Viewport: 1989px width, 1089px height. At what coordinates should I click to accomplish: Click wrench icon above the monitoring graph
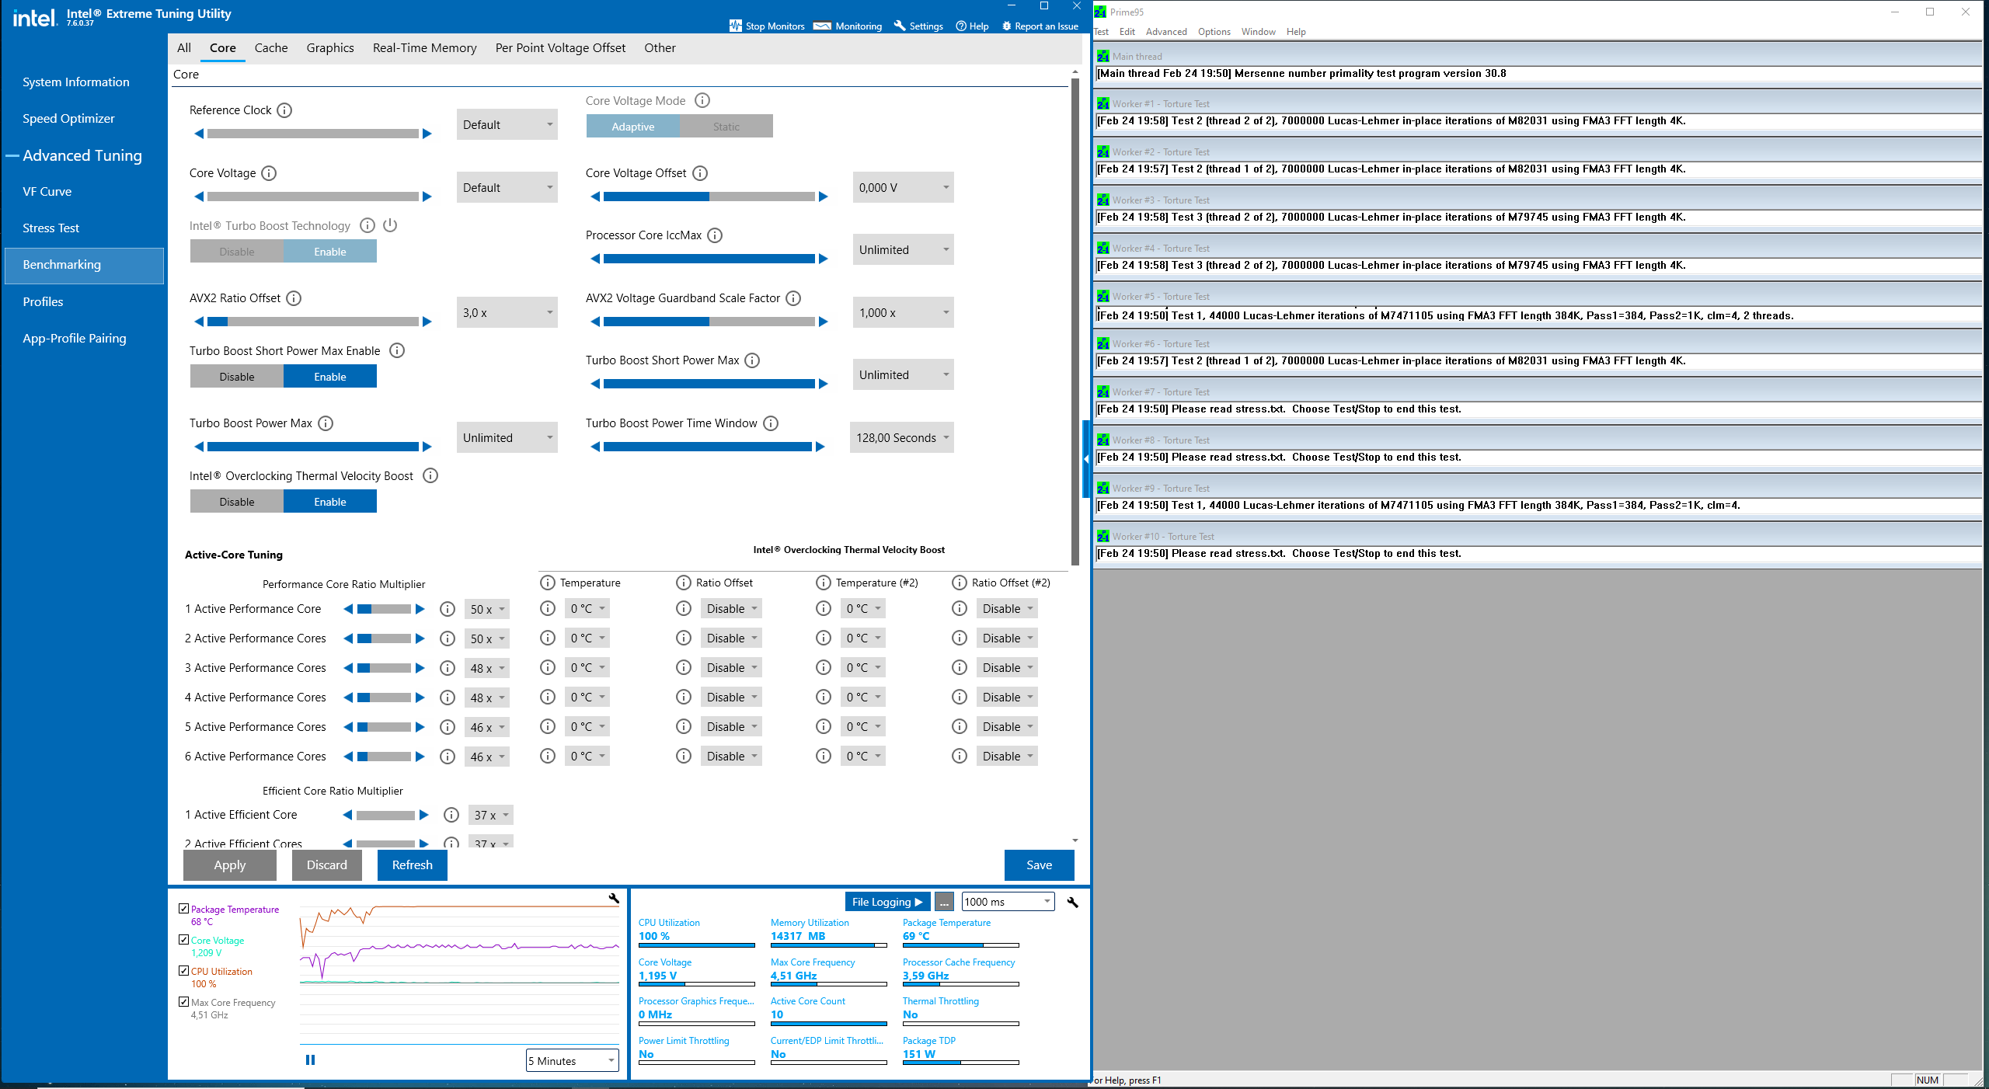pyautogui.click(x=614, y=898)
